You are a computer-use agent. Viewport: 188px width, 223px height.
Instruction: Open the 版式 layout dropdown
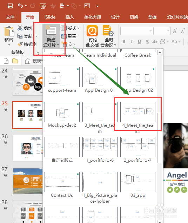(x=70, y=28)
